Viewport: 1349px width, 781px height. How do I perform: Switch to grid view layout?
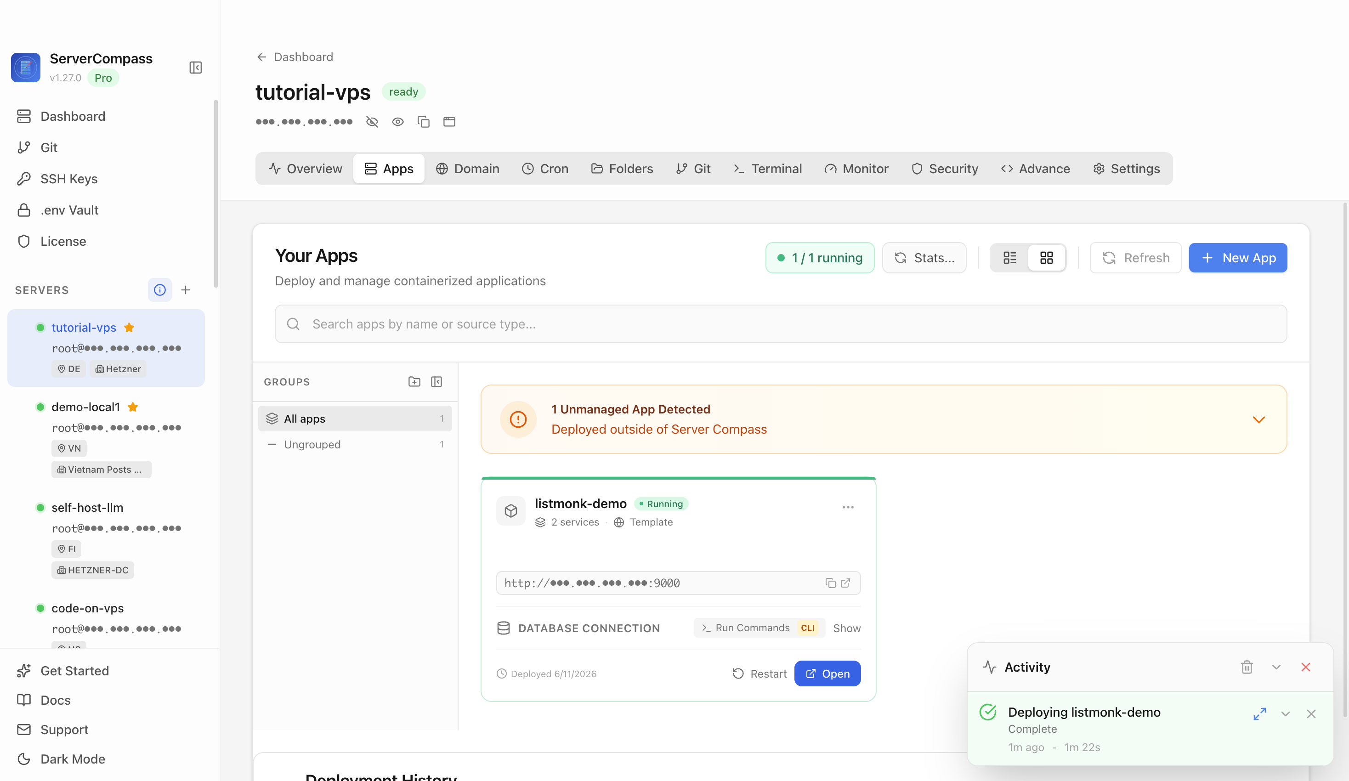pyautogui.click(x=1047, y=258)
